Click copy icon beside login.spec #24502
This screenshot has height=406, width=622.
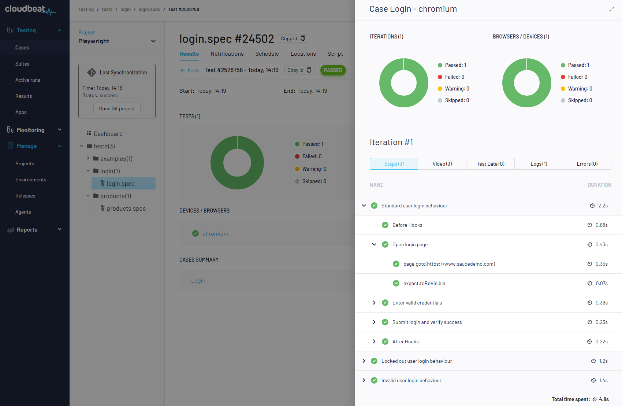(x=303, y=38)
